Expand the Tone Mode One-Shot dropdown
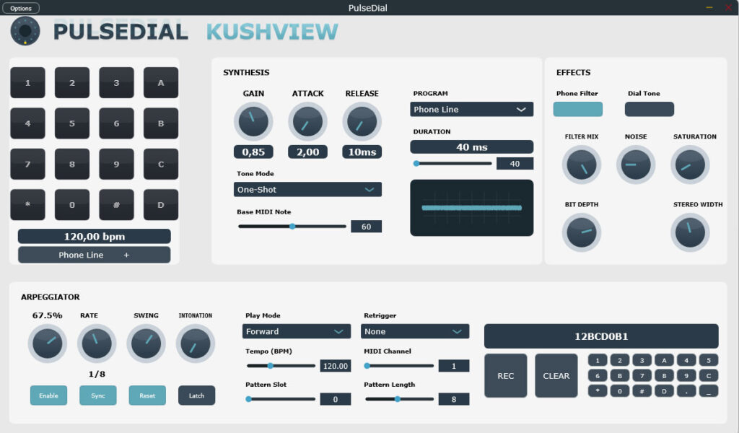This screenshot has height=433, width=739. [307, 189]
